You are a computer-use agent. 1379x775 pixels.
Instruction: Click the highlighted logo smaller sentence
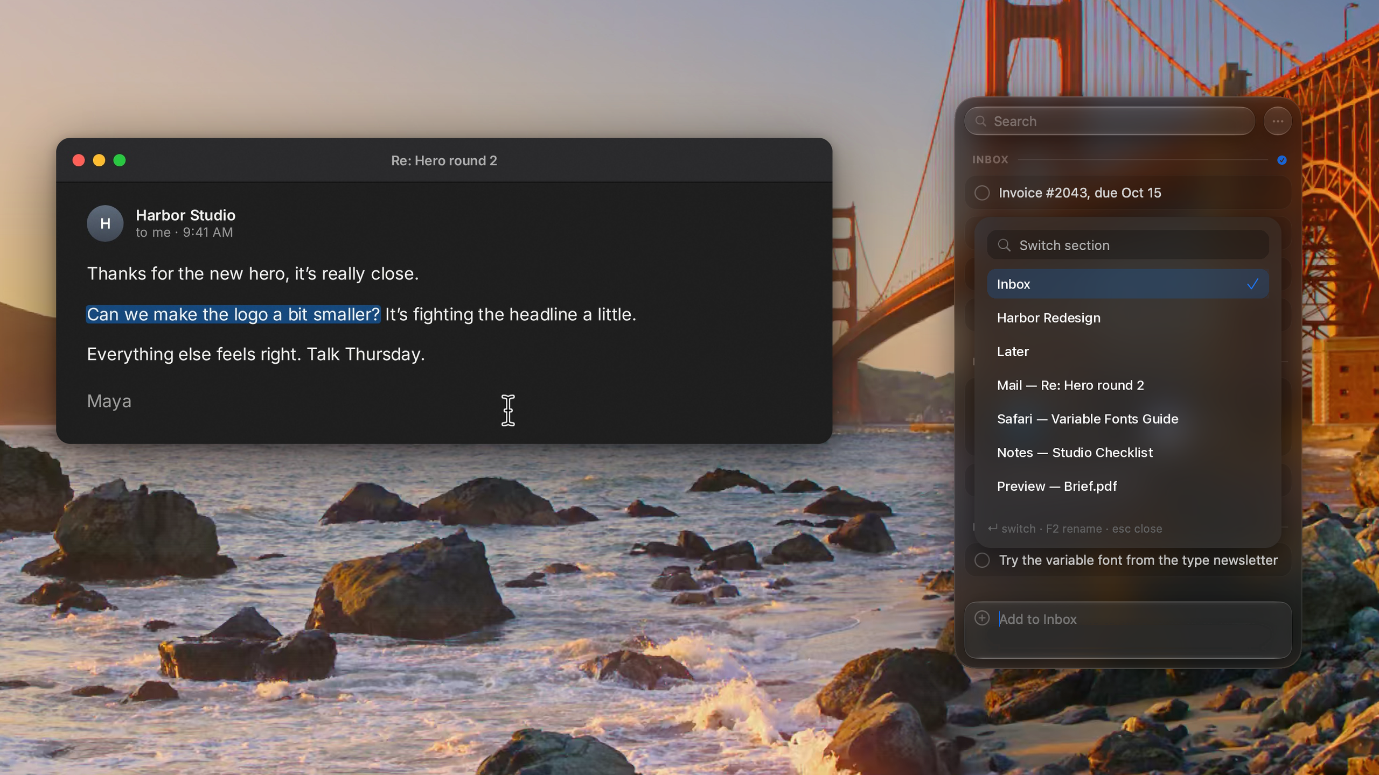coord(233,314)
